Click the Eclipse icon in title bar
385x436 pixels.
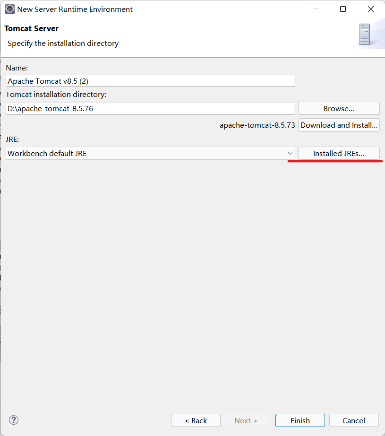pos(10,9)
